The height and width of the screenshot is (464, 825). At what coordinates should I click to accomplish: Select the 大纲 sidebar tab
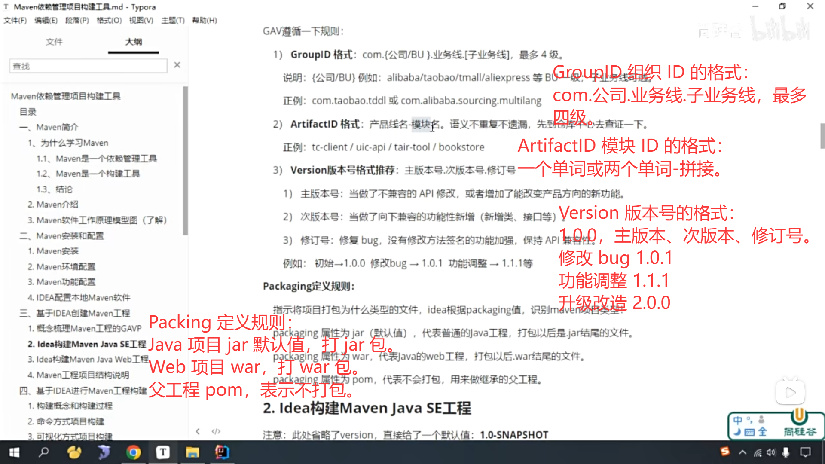(134, 42)
